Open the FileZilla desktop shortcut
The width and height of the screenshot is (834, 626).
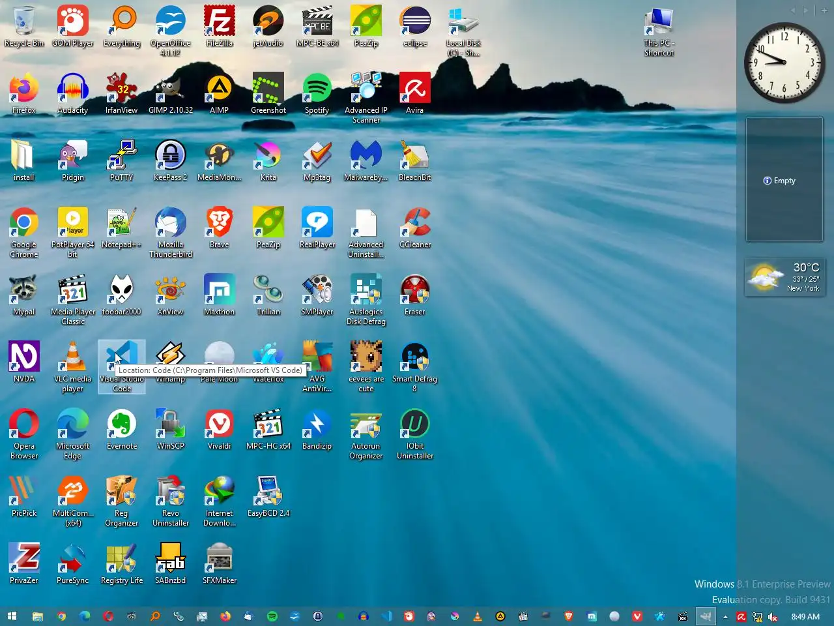coord(220,27)
